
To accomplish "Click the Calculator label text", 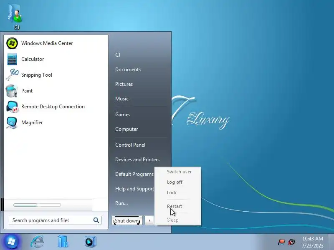I will pyautogui.click(x=33, y=59).
